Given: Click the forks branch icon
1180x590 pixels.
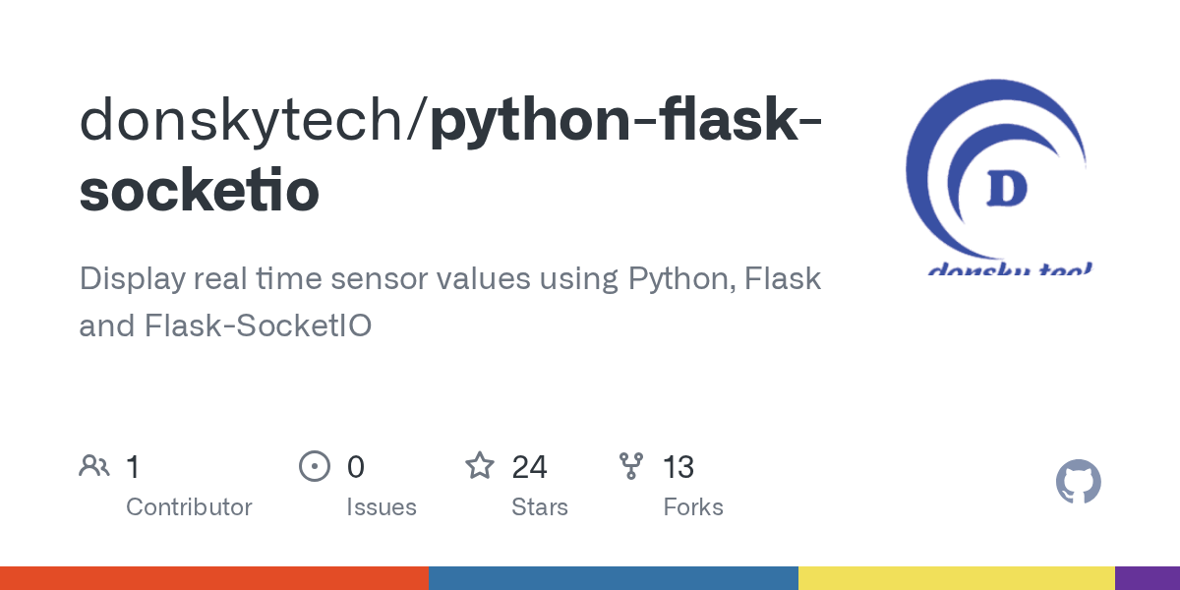Looking at the screenshot, I should point(630,466).
